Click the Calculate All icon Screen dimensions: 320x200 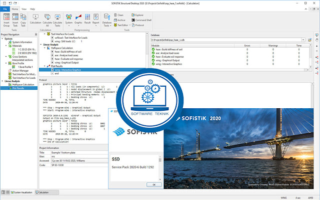(x=47, y=20)
